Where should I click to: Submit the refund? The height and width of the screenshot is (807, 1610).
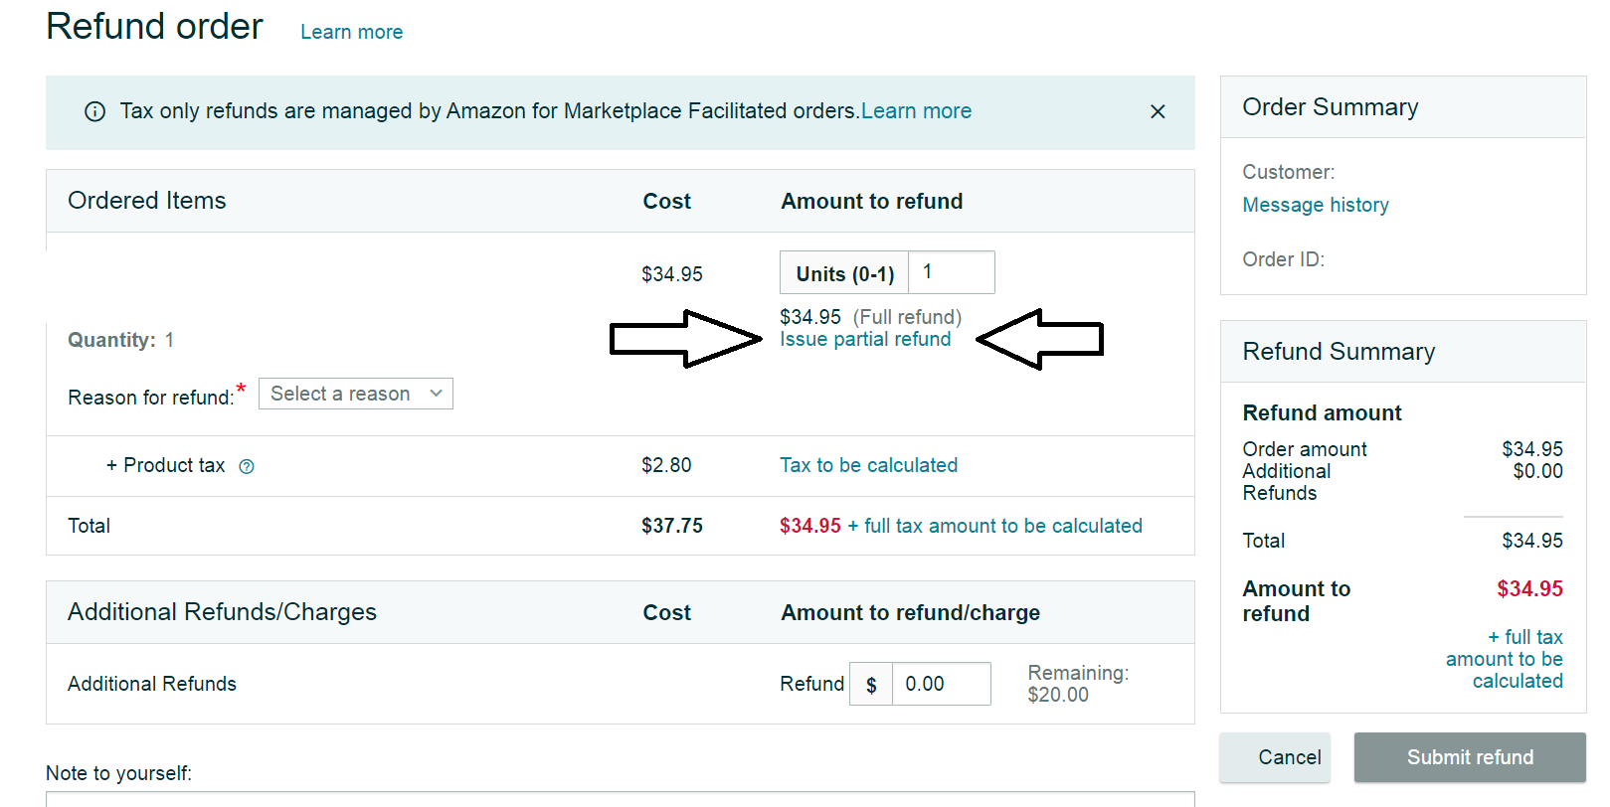1469,757
